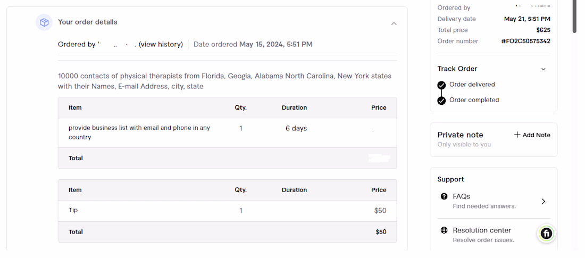Select the order number #FO2C50575342
The image size is (585, 258).
click(x=525, y=41)
